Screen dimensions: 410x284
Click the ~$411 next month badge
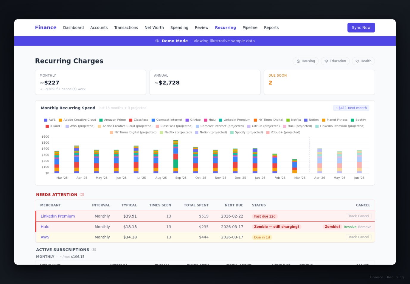tap(351, 108)
